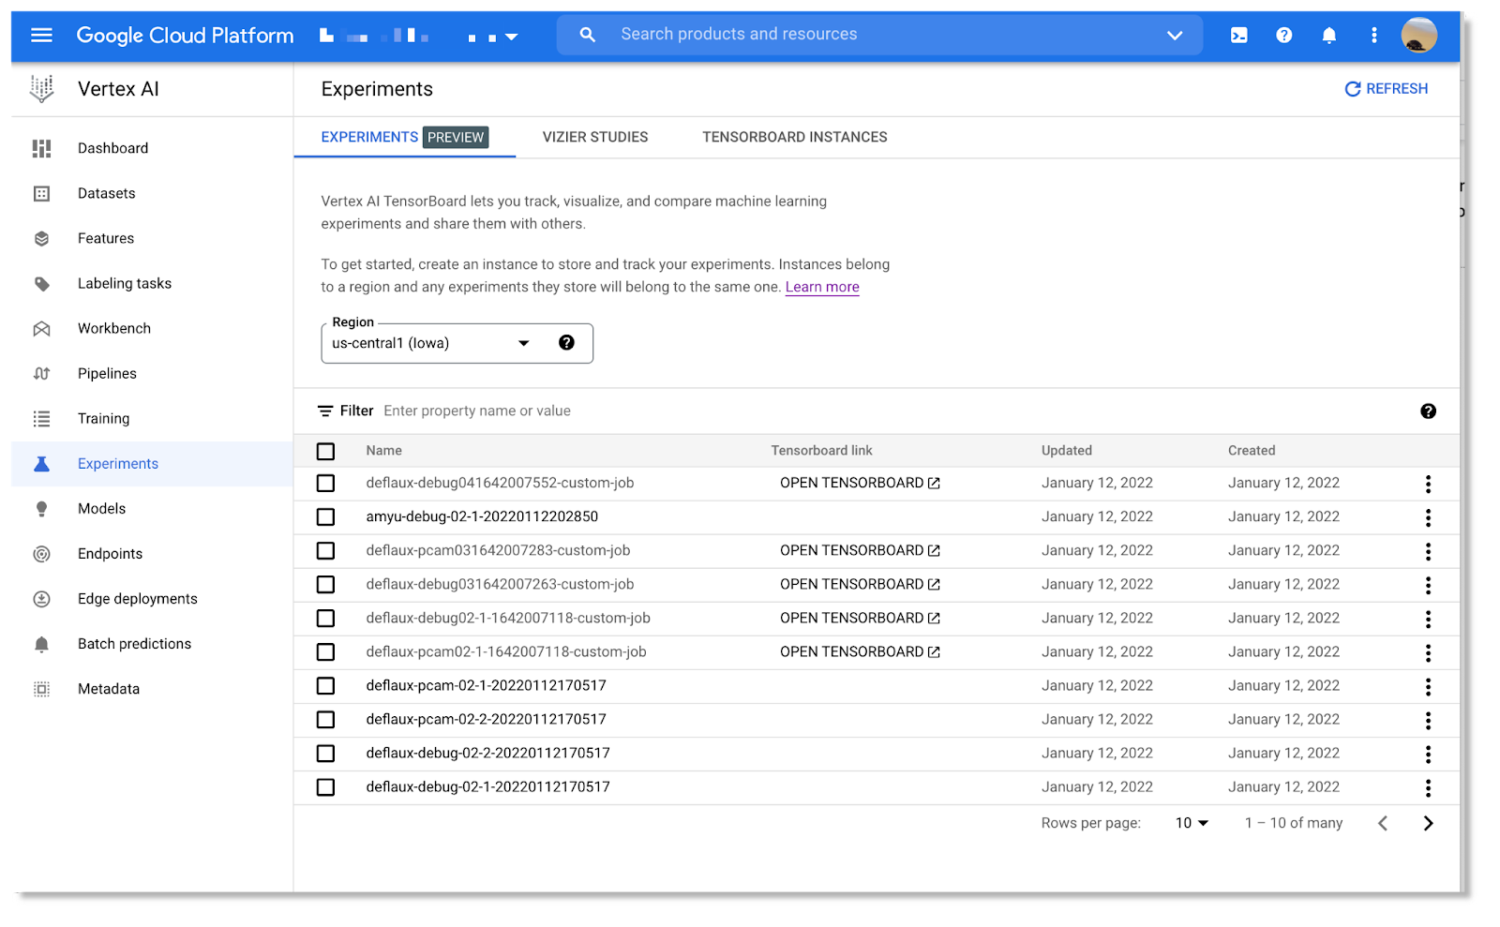Check the deflaux-debug02-1-1642007118-custom-job row checkbox
Screen dimensions: 1500x927
325,618
